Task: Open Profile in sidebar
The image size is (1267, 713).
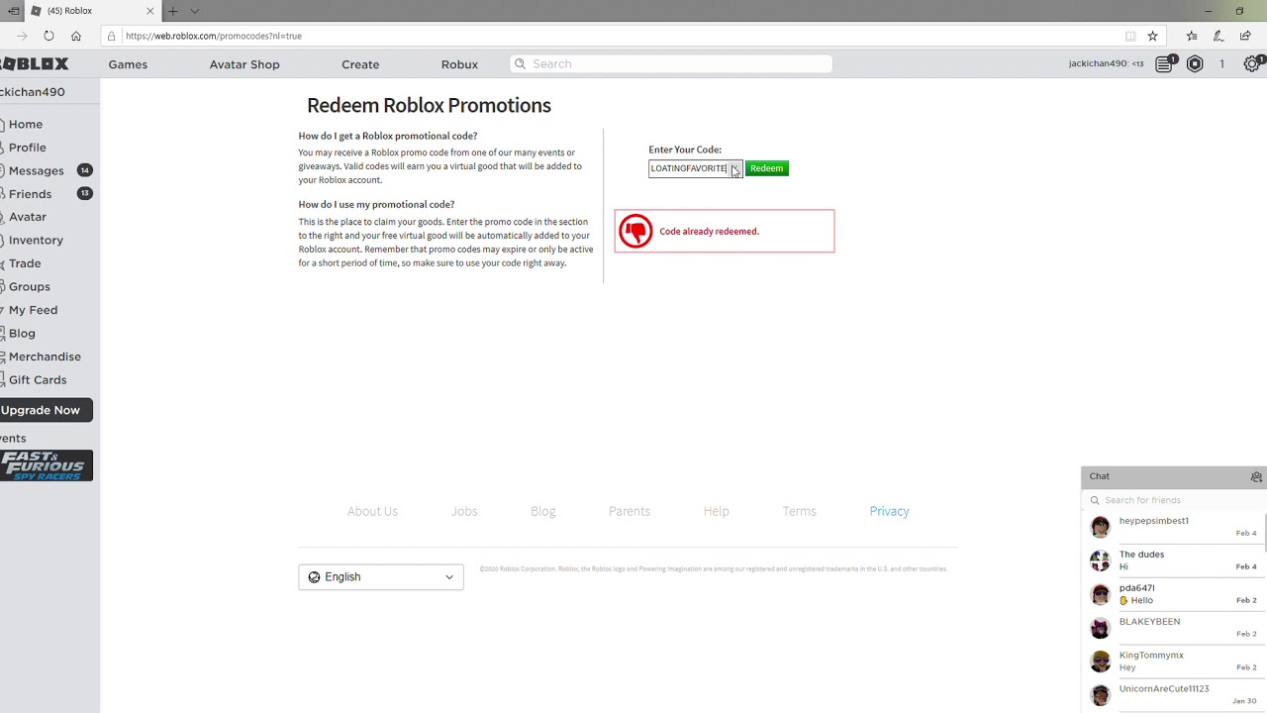Action: (28, 148)
